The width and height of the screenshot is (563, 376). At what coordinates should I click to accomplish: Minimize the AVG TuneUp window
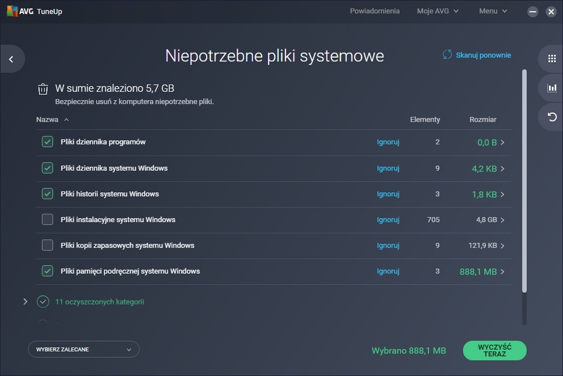click(x=533, y=12)
